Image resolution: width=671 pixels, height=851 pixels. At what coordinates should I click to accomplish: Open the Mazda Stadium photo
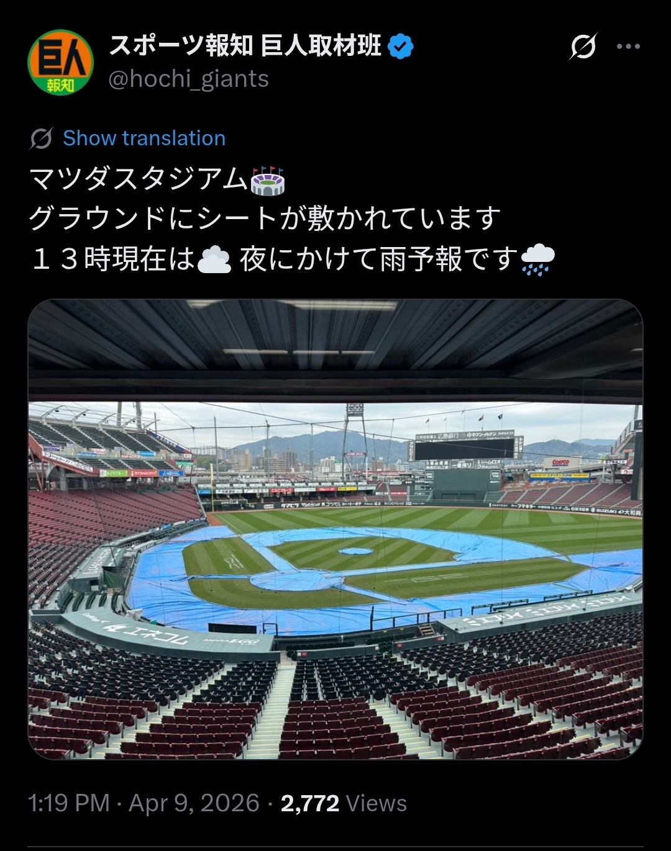click(x=335, y=529)
